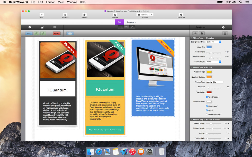
Task: Open the Window menu
Action: click(72, 2)
